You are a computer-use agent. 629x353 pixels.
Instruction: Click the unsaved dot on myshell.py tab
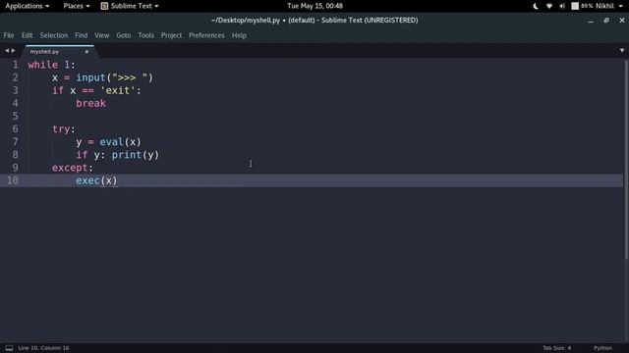(86, 52)
